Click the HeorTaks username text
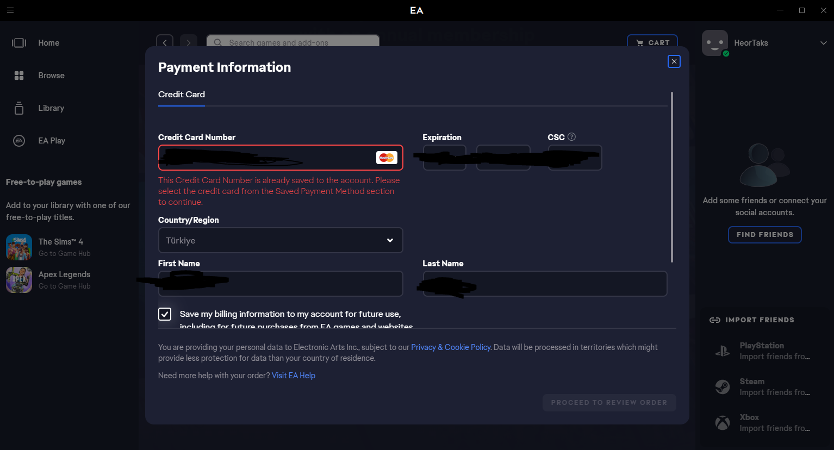Viewport: 834px width, 450px height. click(751, 43)
